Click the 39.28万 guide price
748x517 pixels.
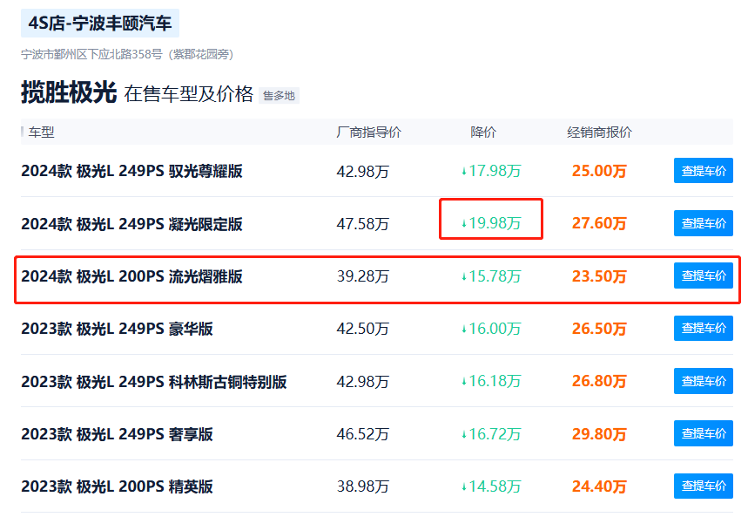(363, 276)
